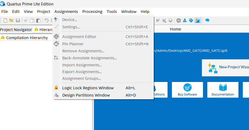Open the Programmer toolbar icon
This screenshot has width=249, height=130.
[191, 20]
